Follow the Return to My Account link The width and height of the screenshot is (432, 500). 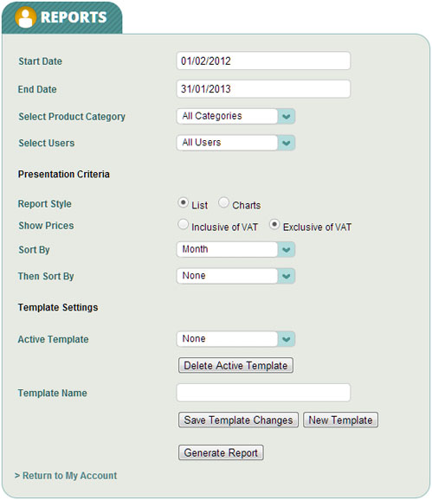(66, 476)
